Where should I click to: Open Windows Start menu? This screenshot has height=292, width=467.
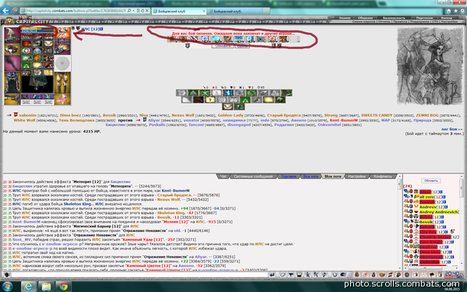point(7,287)
